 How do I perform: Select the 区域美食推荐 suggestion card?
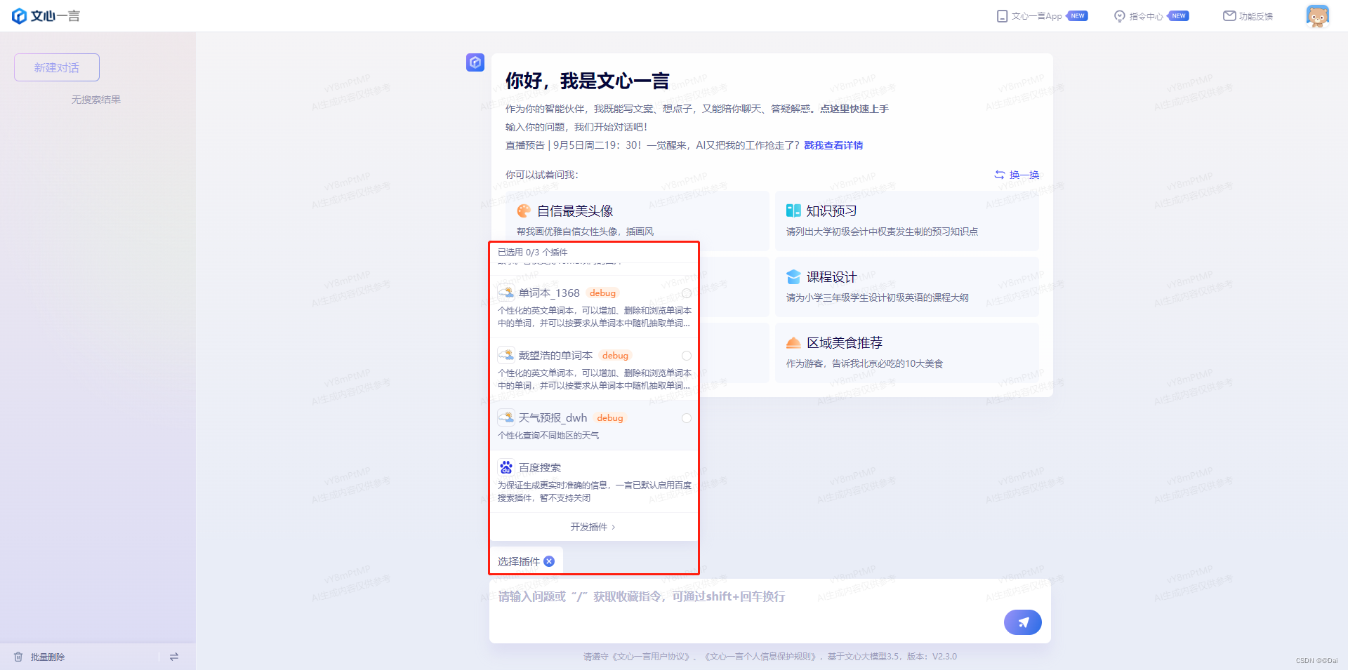pyautogui.click(x=906, y=352)
